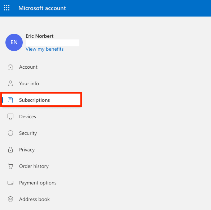Image resolution: width=211 pixels, height=210 pixels.
Task: Click the EN profile avatar
Action: click(x=14, y=42)
